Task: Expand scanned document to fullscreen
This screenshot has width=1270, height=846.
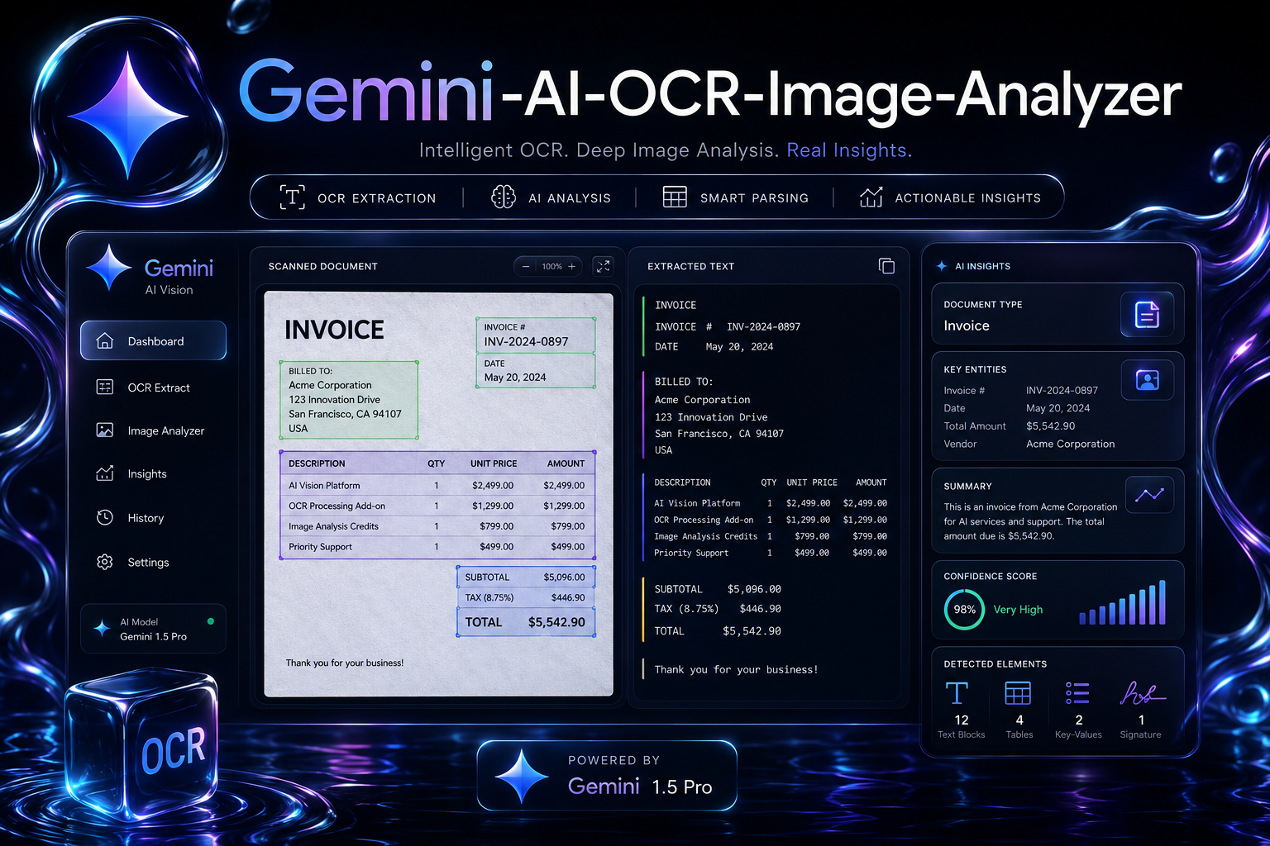Action: click(604, 266)
